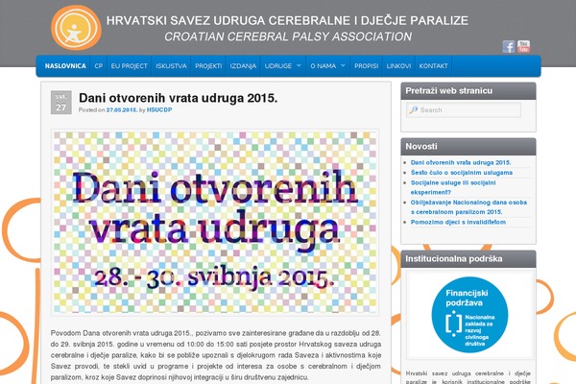Open the ISKUSTVA menu item

coord(171,66)
